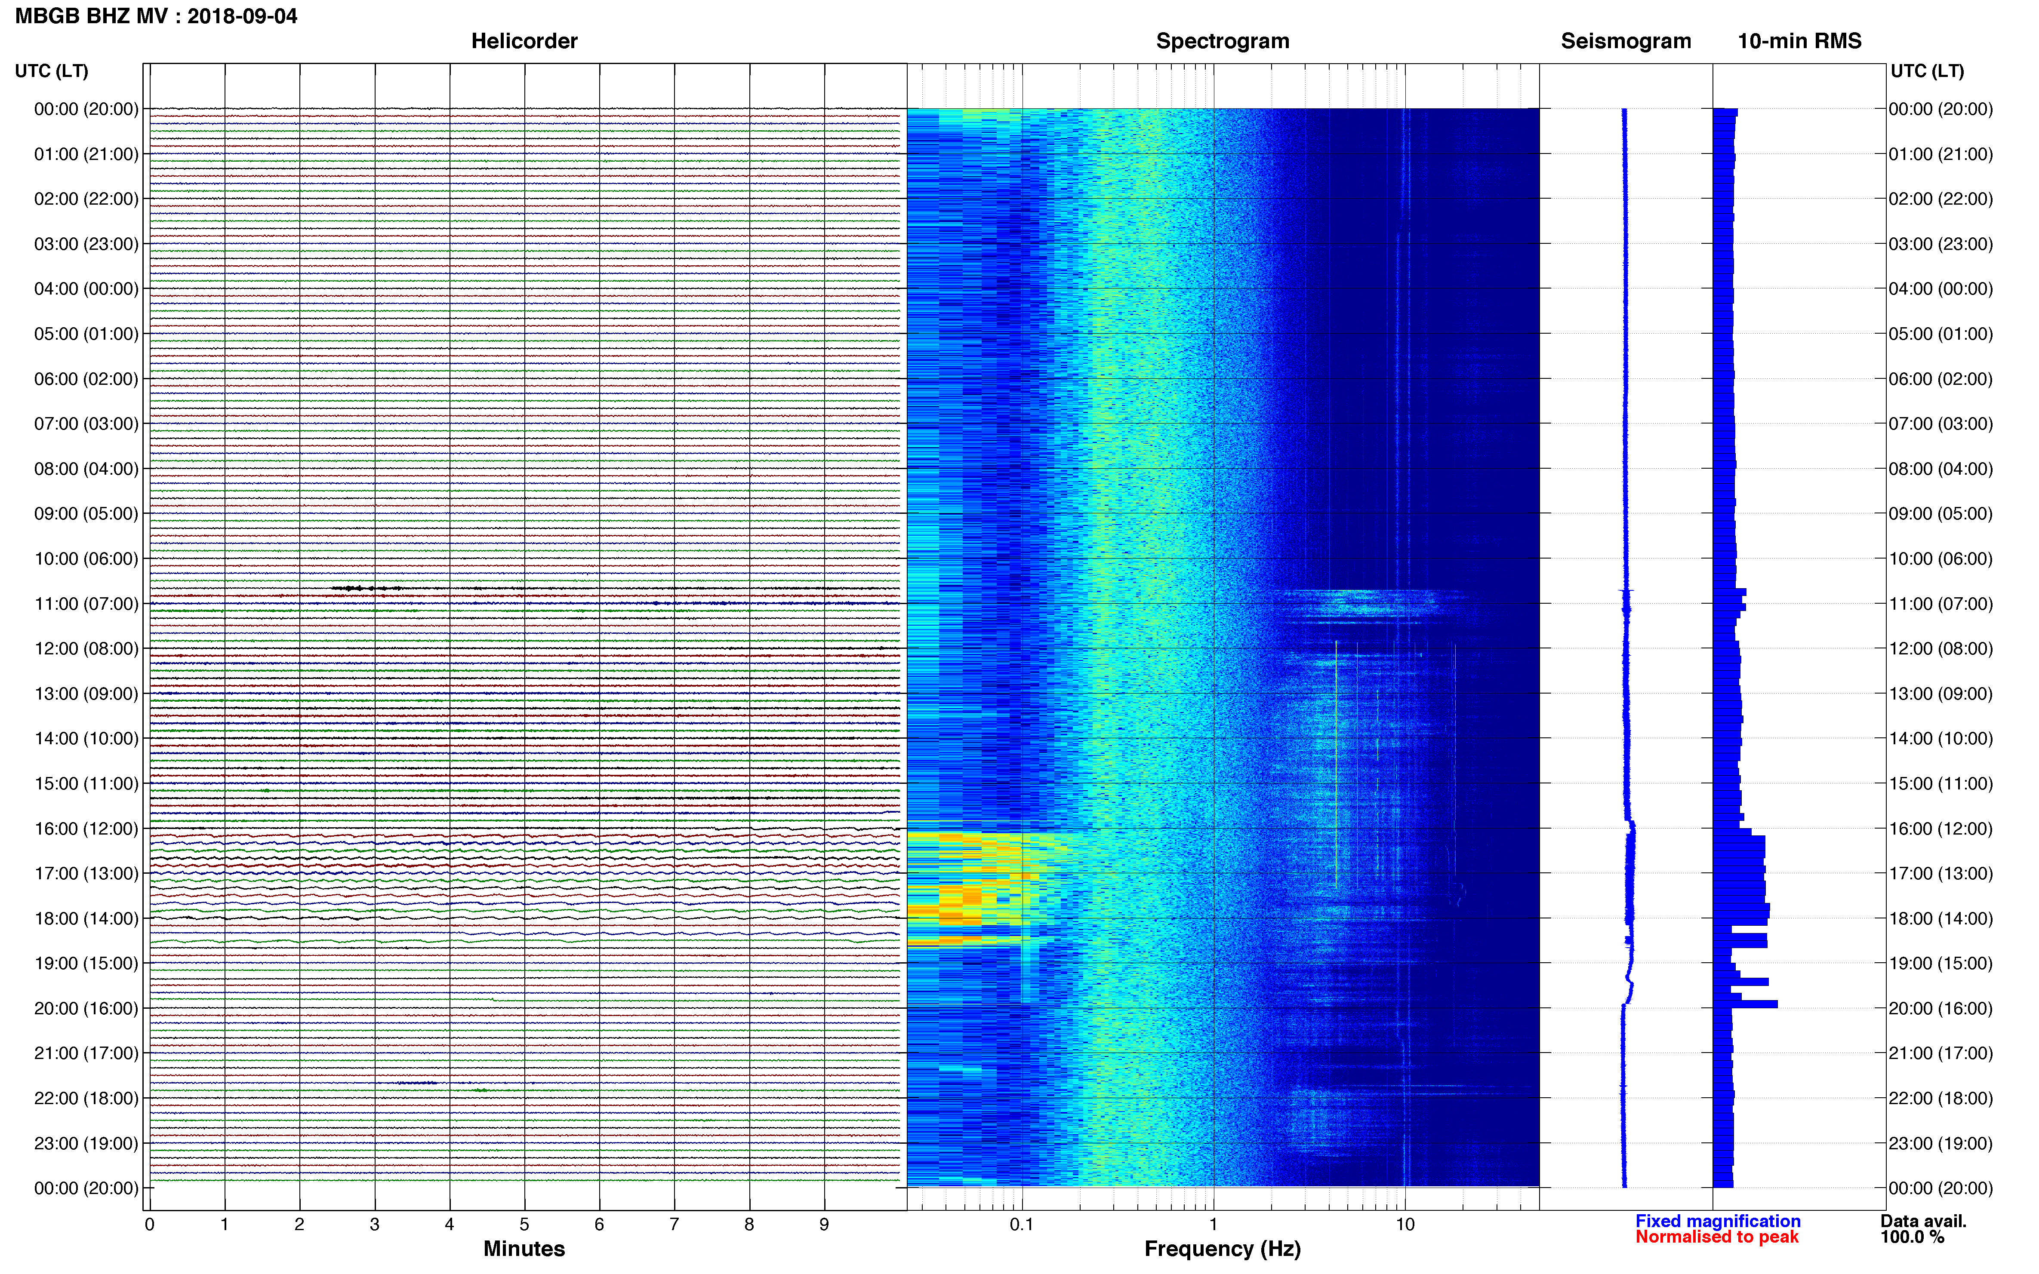The width and height of the screenshot is (2039, 1274).
Task: Click '02:00 (22:00)' on RMS-side time axis
Action: [1940, 199]
